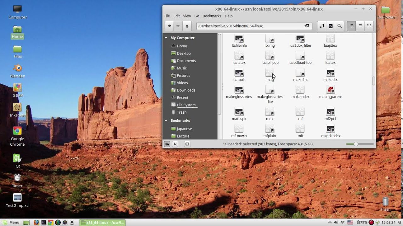Open the Mint Menu button

(11, 222)
